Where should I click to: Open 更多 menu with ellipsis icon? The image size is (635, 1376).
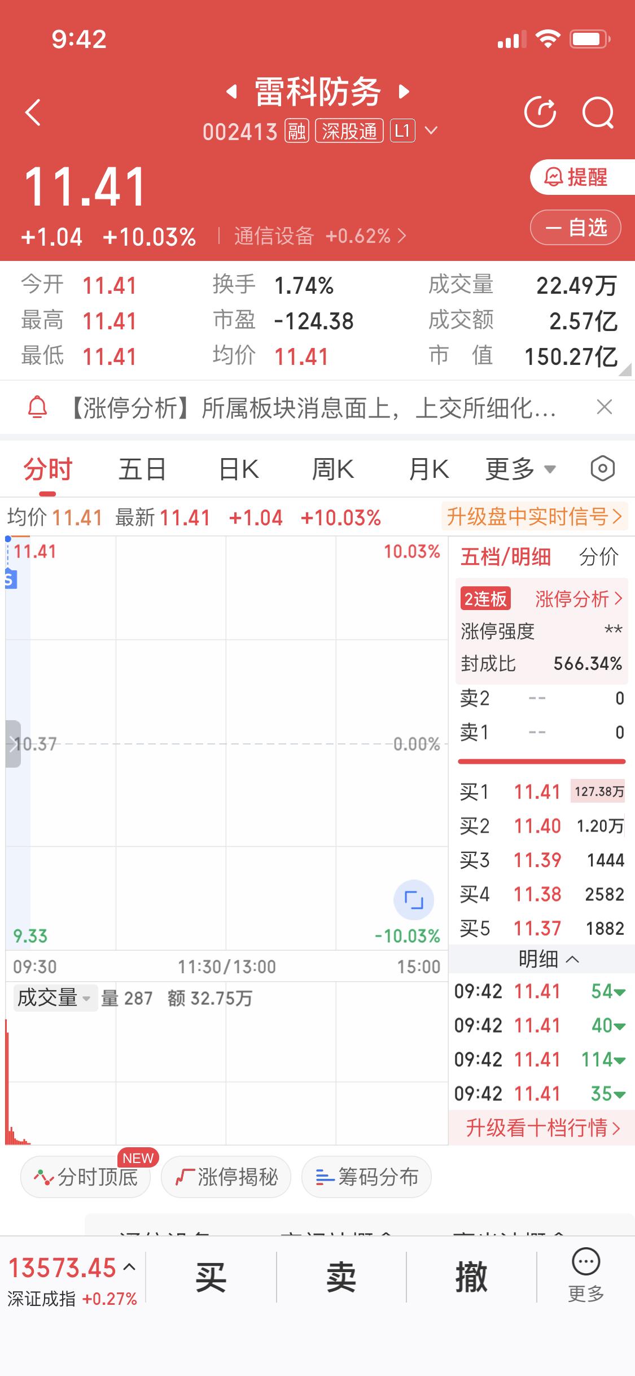coord(586,1275)
